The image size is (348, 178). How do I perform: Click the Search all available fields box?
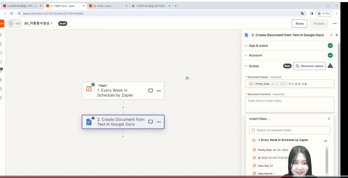coord(290,130)
